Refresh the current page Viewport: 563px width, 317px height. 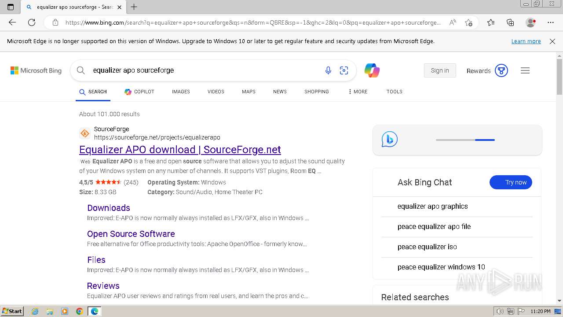pos(32,22)
